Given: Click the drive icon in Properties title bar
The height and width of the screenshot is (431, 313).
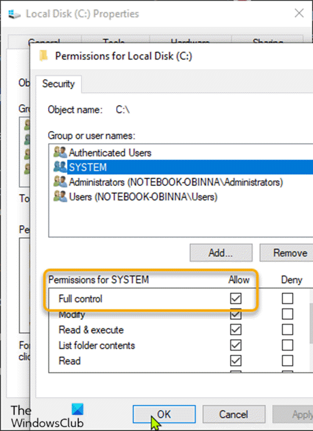Looking at the screenshot, I should pyautogui.click(x=15, y=14).
